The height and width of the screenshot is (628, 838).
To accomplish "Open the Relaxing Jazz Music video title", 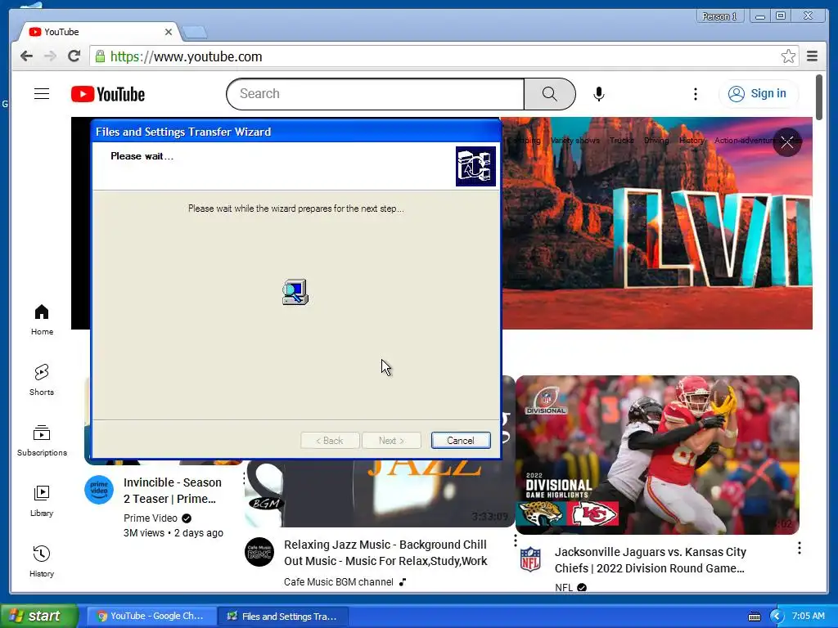I will click(385, 553).
